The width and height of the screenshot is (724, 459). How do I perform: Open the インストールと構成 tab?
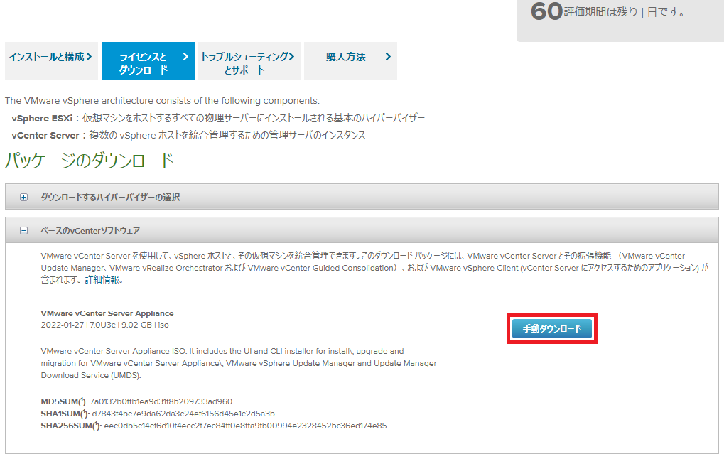[x=51, y=61]
